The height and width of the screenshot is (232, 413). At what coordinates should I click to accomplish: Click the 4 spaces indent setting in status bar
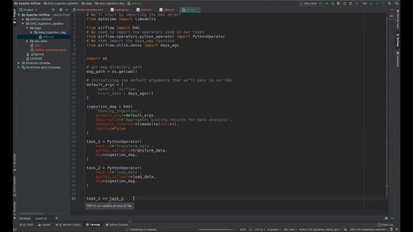274,229
